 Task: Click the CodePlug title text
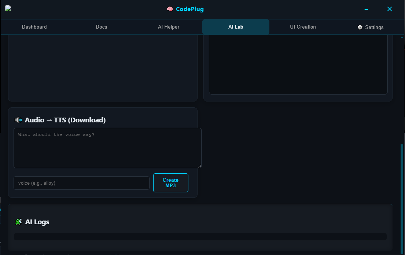(x=189, y=9)
